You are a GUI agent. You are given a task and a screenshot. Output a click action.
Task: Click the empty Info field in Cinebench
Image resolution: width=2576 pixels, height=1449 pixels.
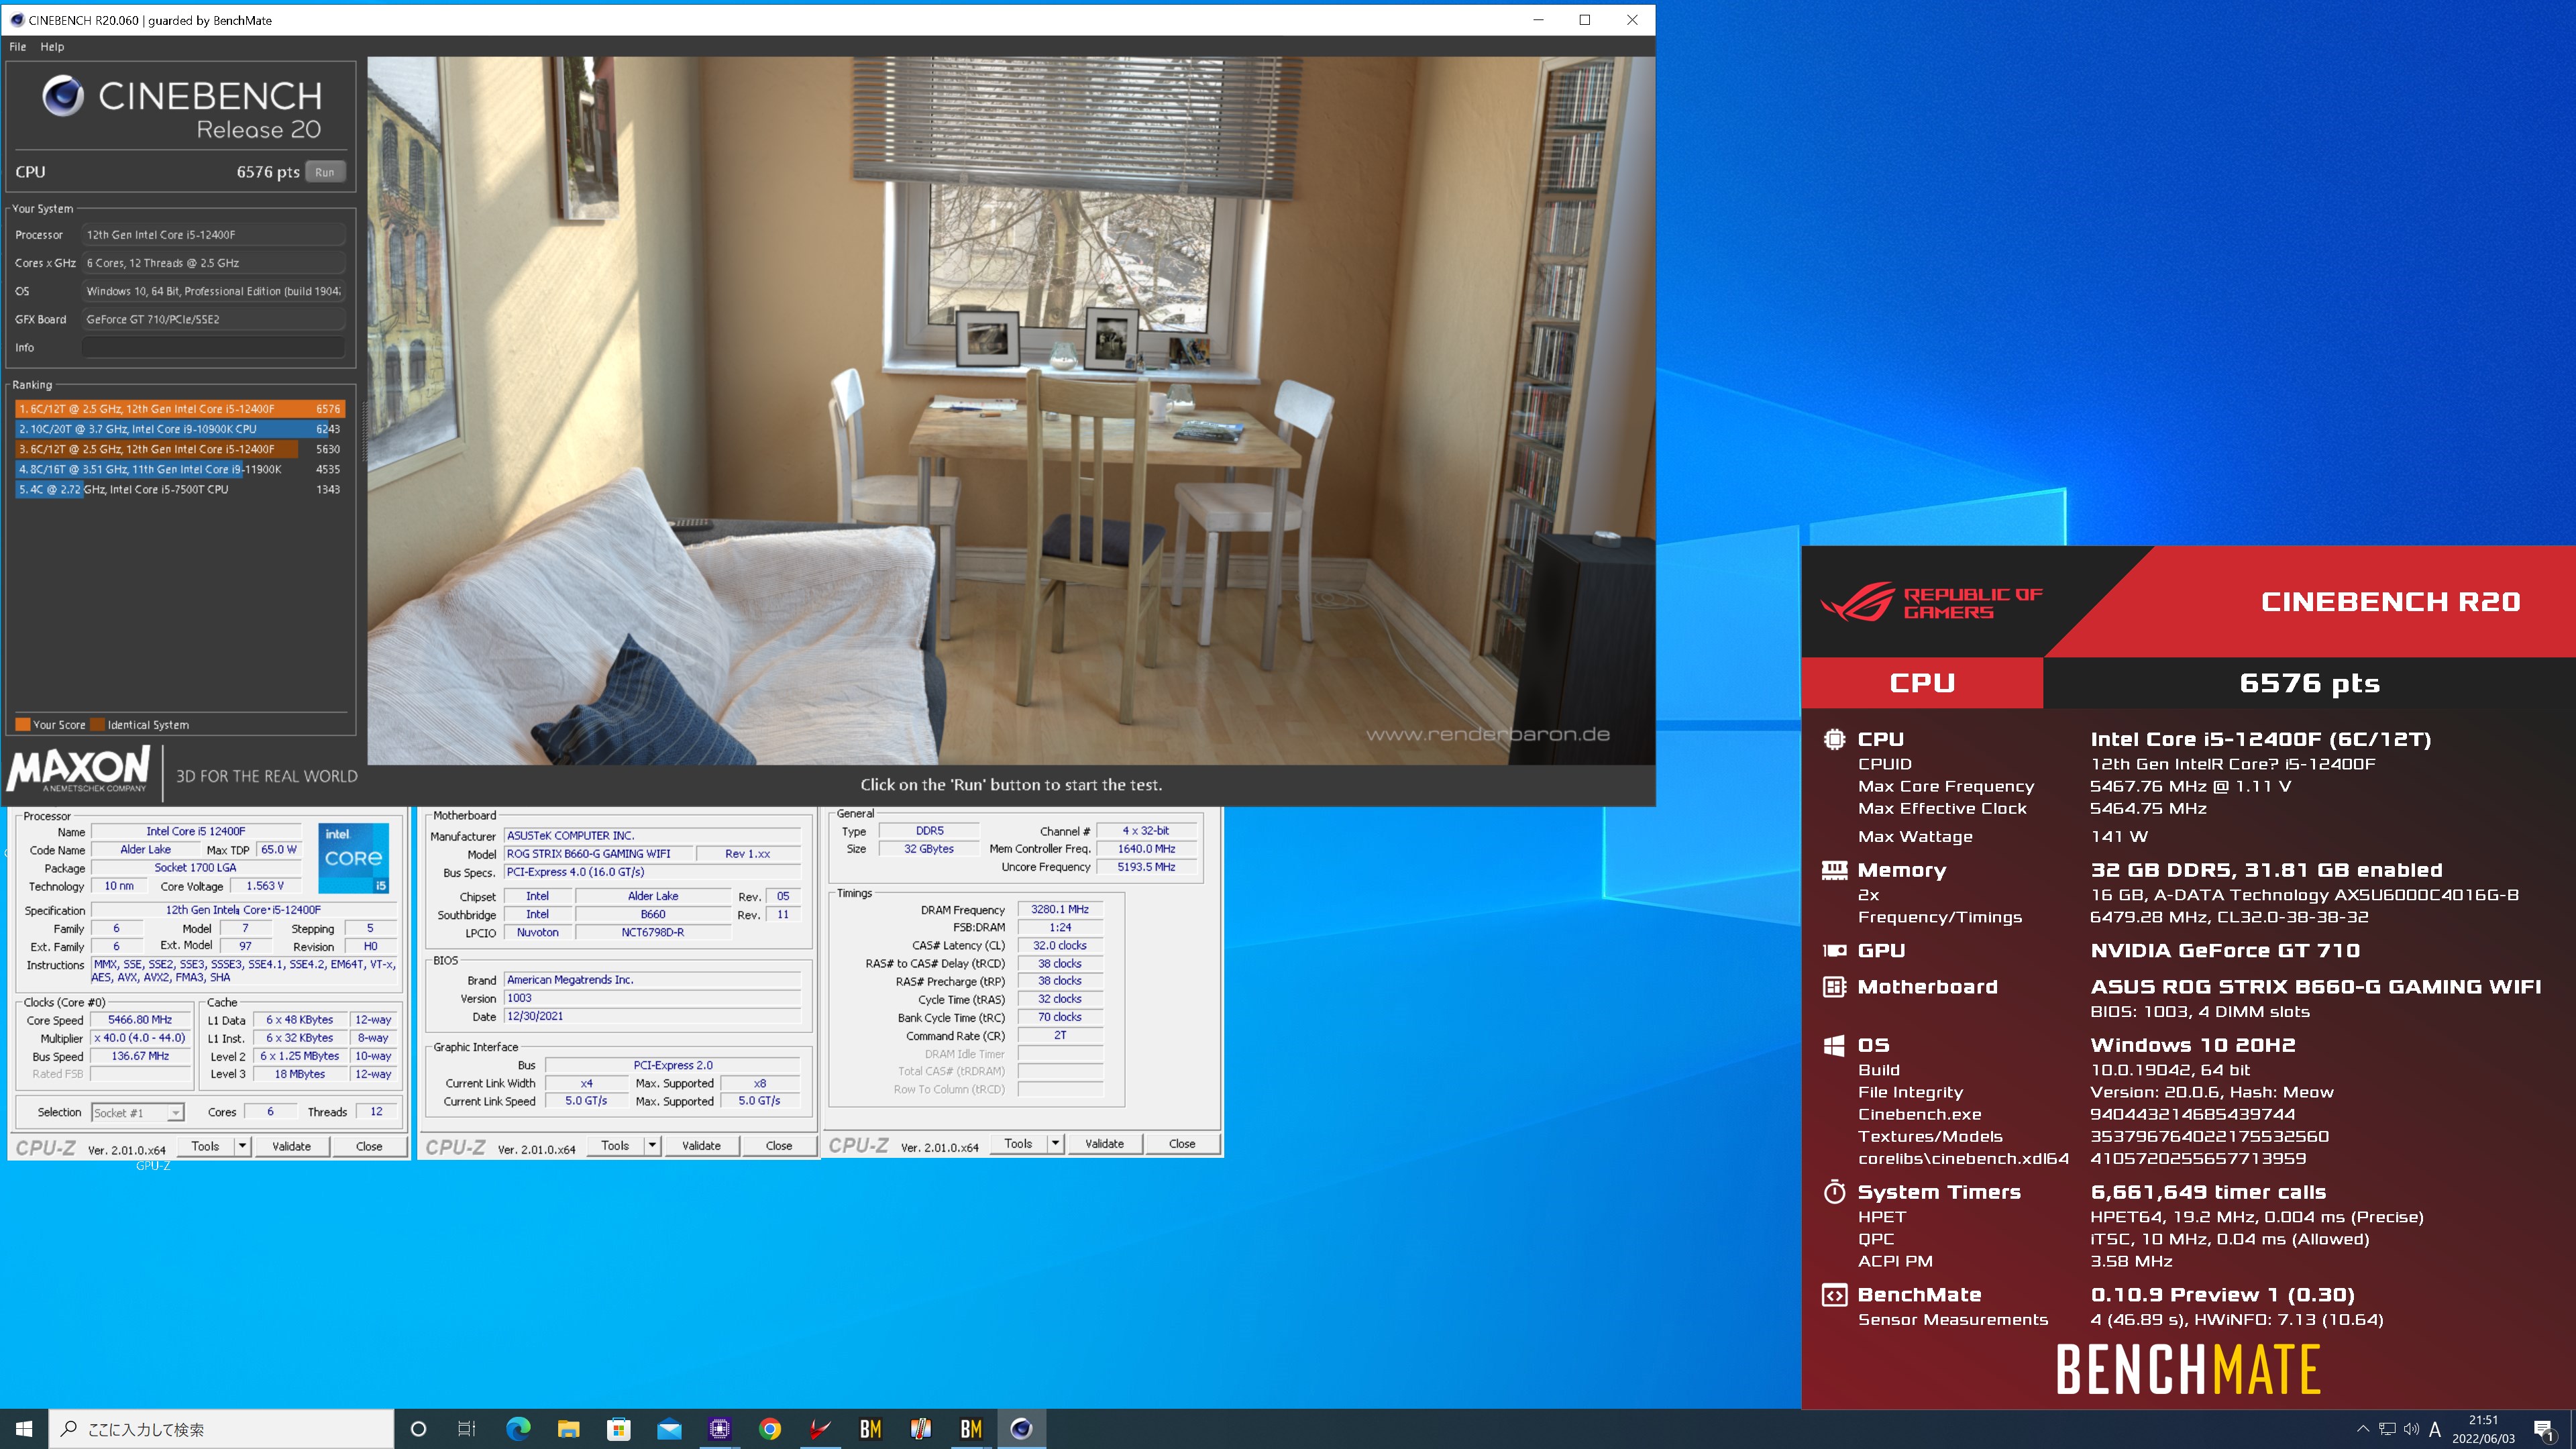213,348
